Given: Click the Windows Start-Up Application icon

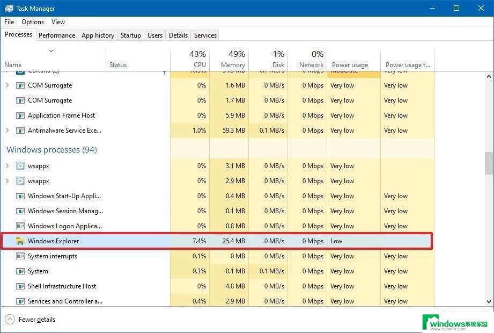Looking at the screenshot, I should (20, 196).
